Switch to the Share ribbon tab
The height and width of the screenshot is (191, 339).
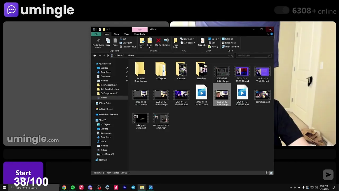117,34
